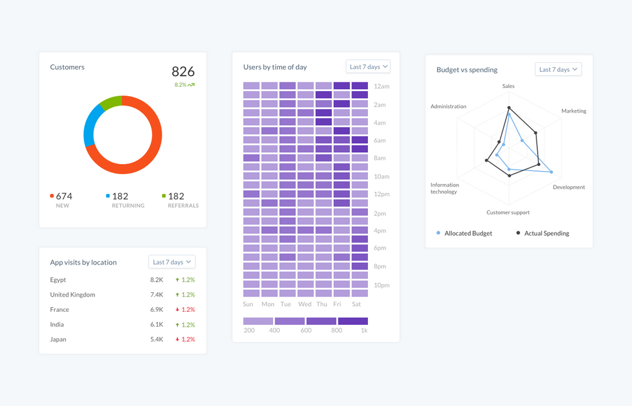The image size is (632, 406).
Task: Click the red down arrow in the France row
Action: point(177,310)
